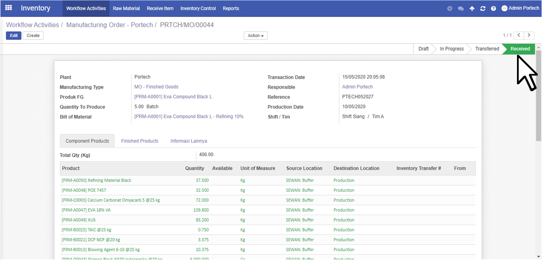Open the help question mark icon
542x260 pixels.
(493, 8)
